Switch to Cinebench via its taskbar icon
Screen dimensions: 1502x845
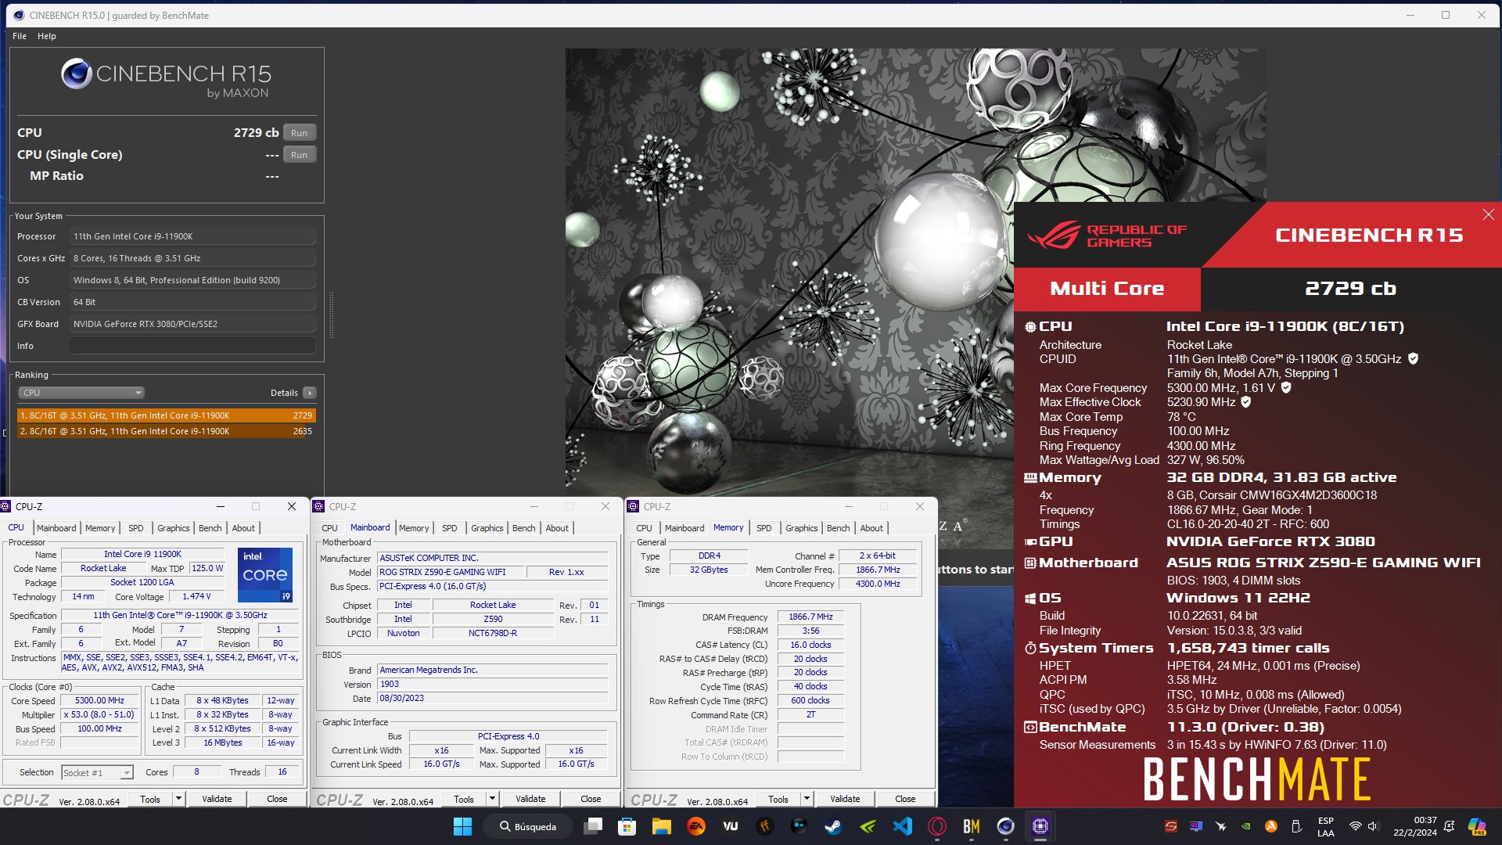[1005, 826]
